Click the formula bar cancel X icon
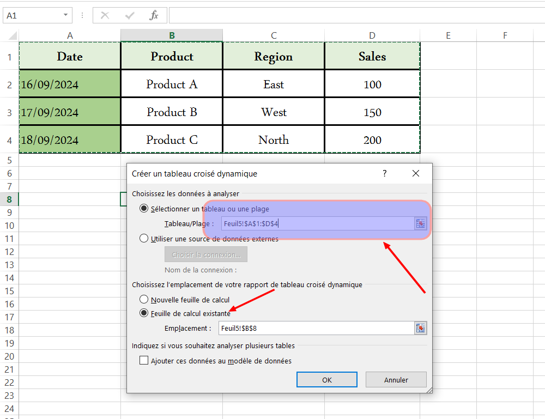545x419 pixels. pyautogui.click(x=105, y=15)
